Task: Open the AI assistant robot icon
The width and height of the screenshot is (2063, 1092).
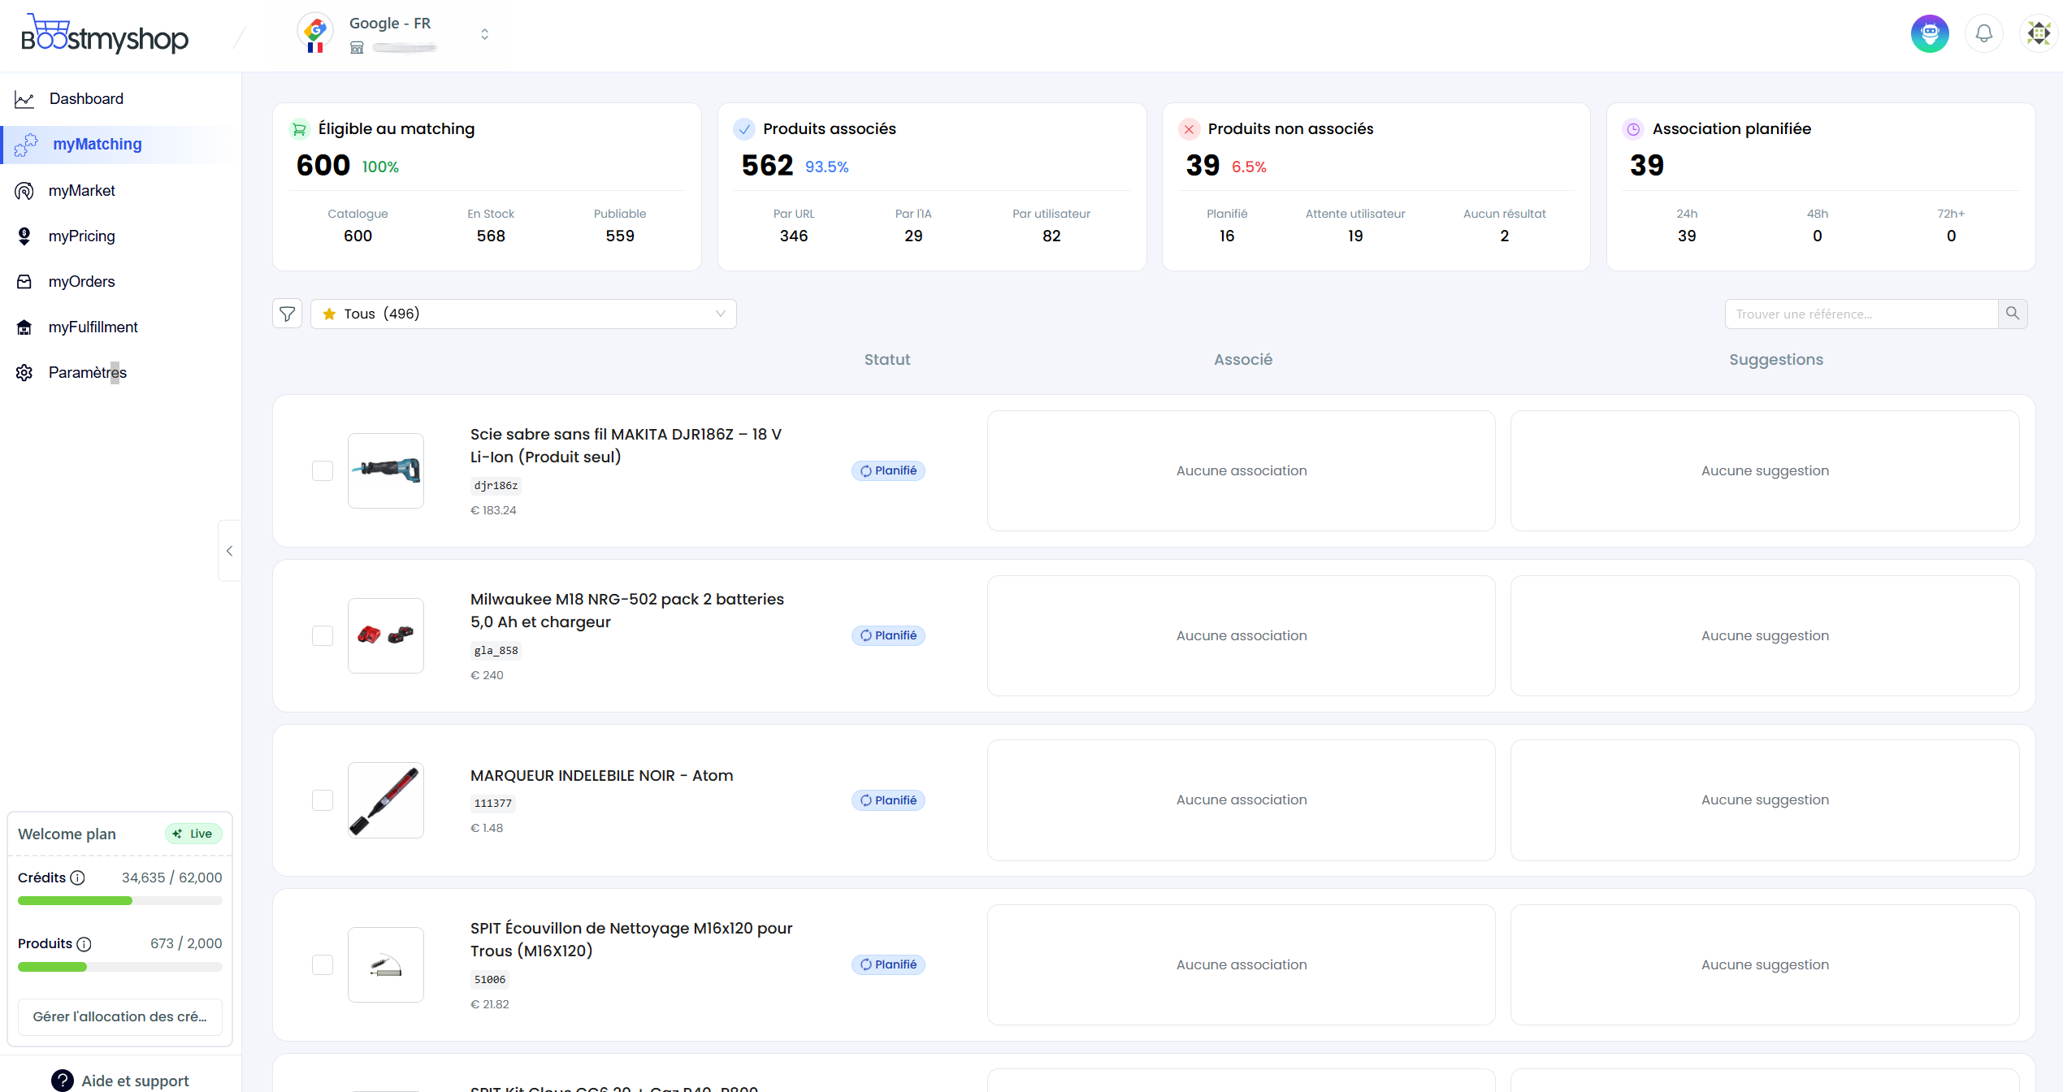Action: tap(1930, 33)
